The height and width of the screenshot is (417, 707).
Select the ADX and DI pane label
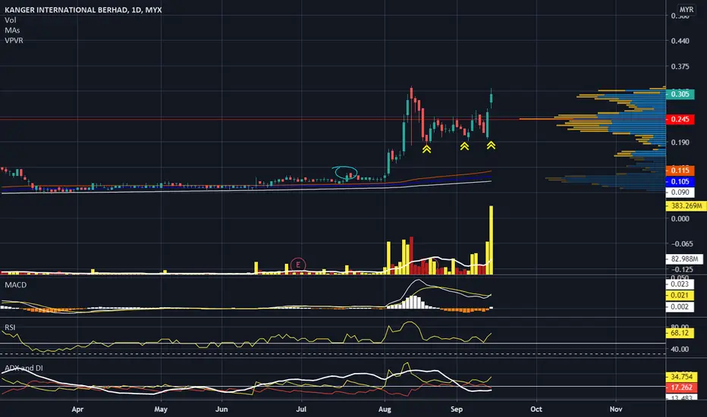pos(24,368)
